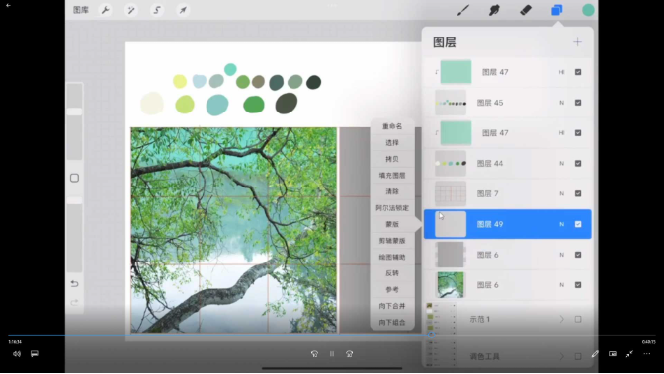Select the 图层 45 layer thumbnail
Image resolution: width=664 pixels, height=374 pixels.
tap(451, 103)
